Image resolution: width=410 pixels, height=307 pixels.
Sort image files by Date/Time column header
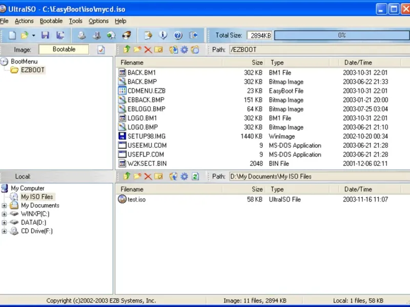[x=358, y=62]
